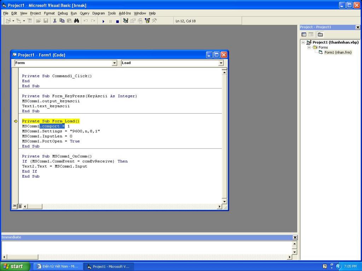Click the Copy toolbar icon
Screen dimensions: 362x271
click(62, 21)
